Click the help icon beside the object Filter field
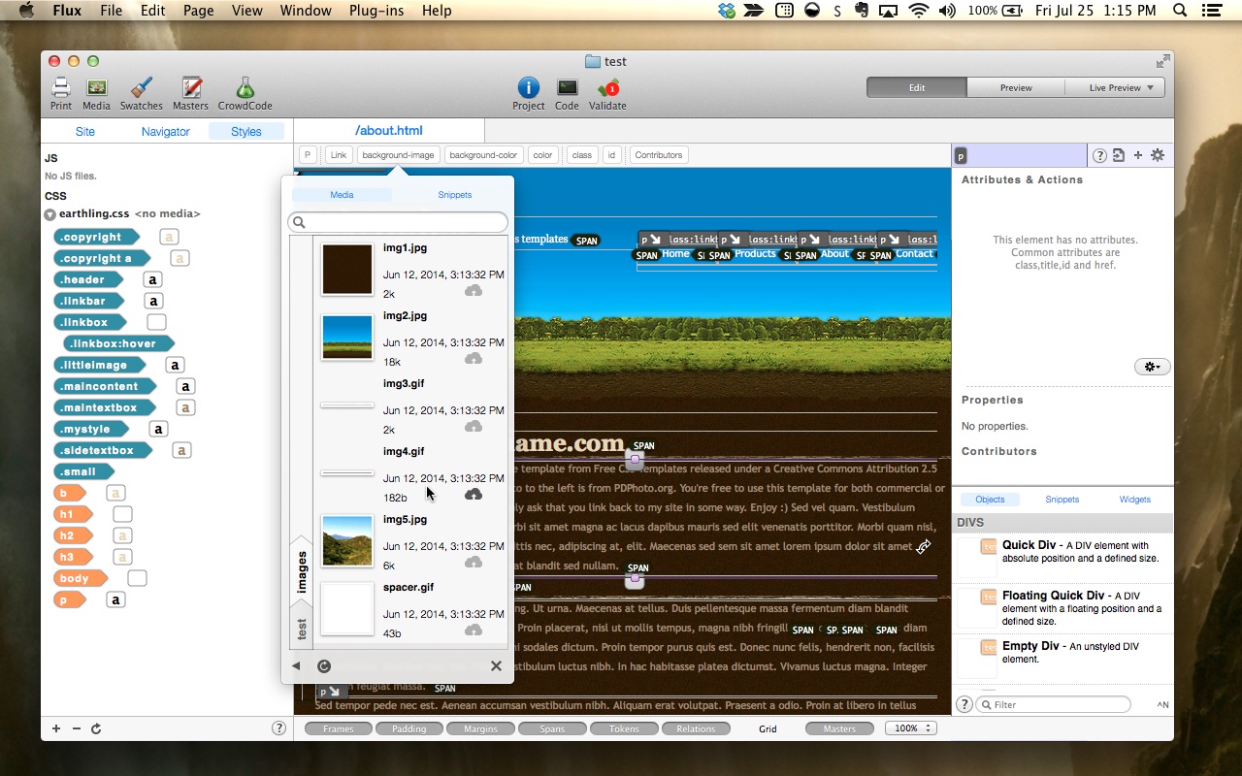 click(964, 704)
